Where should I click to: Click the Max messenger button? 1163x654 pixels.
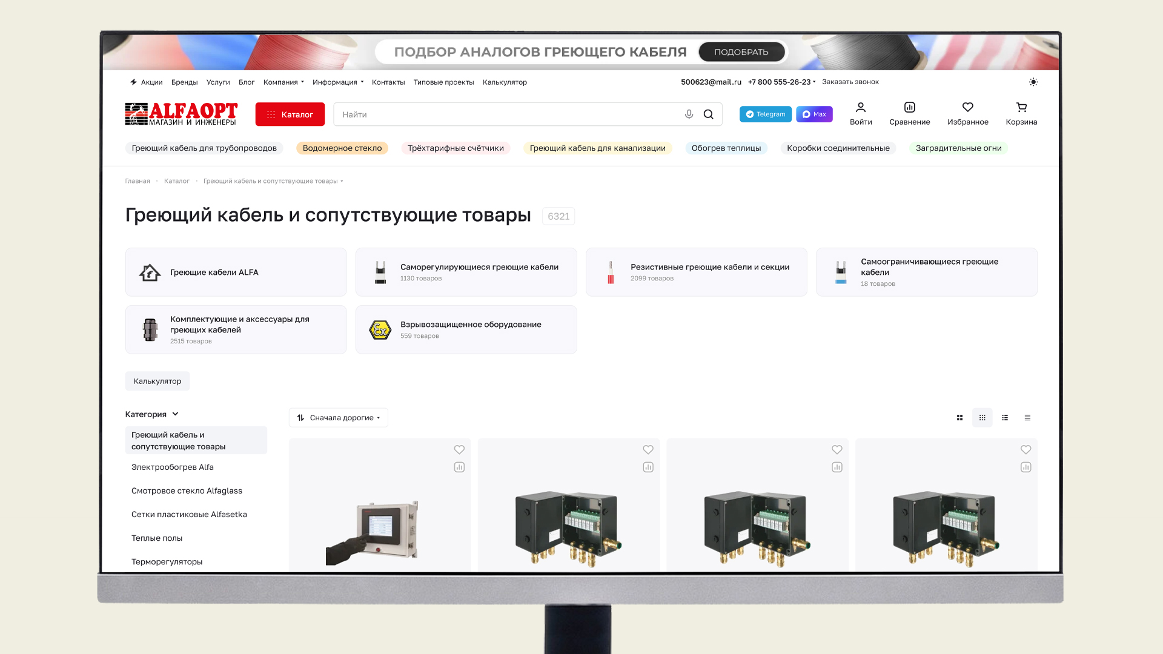click(814, 114)
